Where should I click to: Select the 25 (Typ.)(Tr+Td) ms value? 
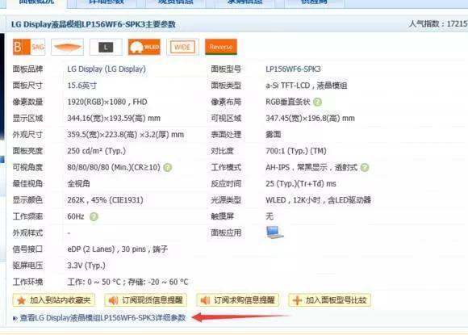[x=301, y=183]
